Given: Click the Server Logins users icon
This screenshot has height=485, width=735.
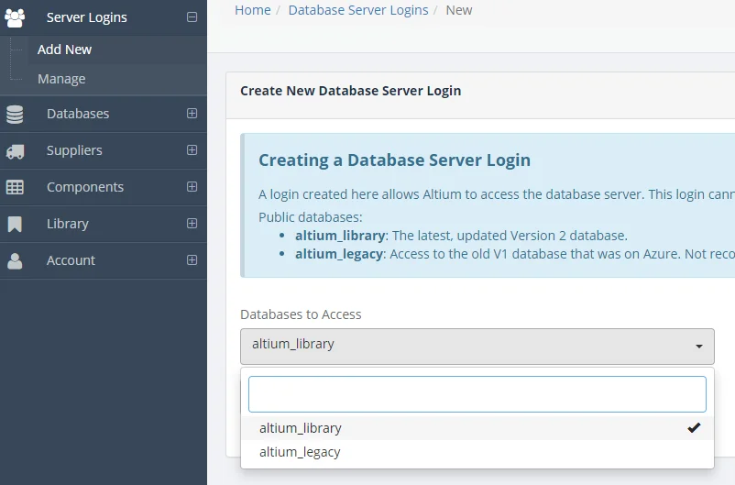Looking at the screenshot, I should 15,17.
